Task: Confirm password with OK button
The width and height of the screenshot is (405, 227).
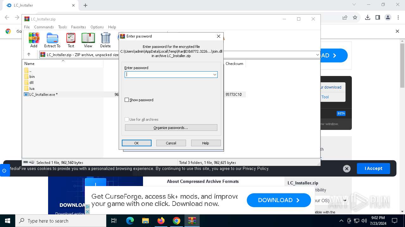Action: [x=136, y=143]
